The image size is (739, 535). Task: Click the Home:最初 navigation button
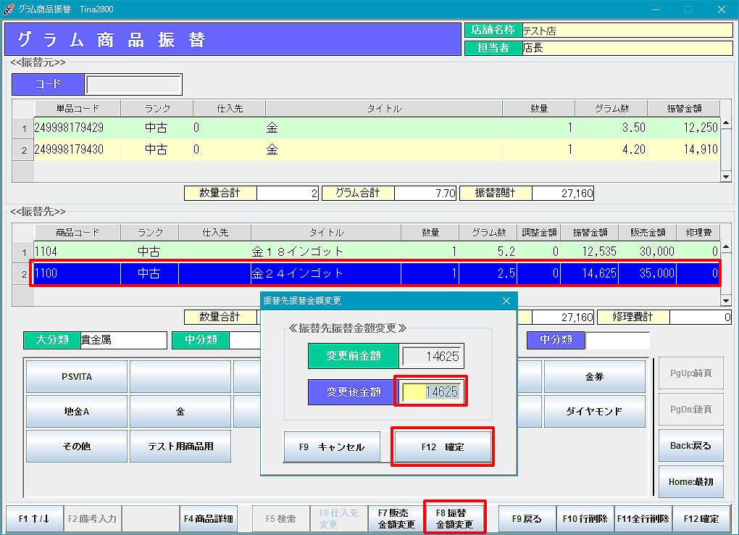click(x=690, y=481)
